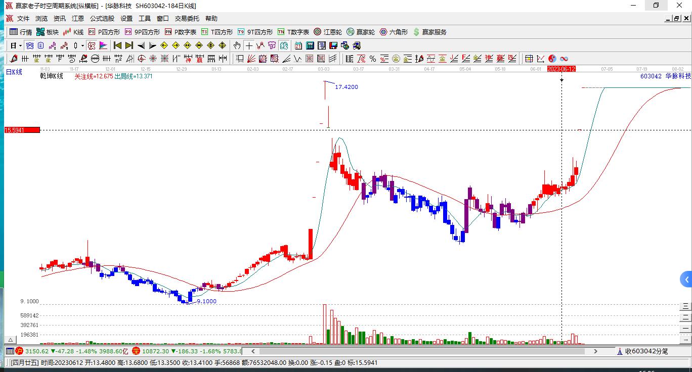The image size is (692, 372).
Task: Click the 15.5941 red price label
Action: (x=22, y=130)
